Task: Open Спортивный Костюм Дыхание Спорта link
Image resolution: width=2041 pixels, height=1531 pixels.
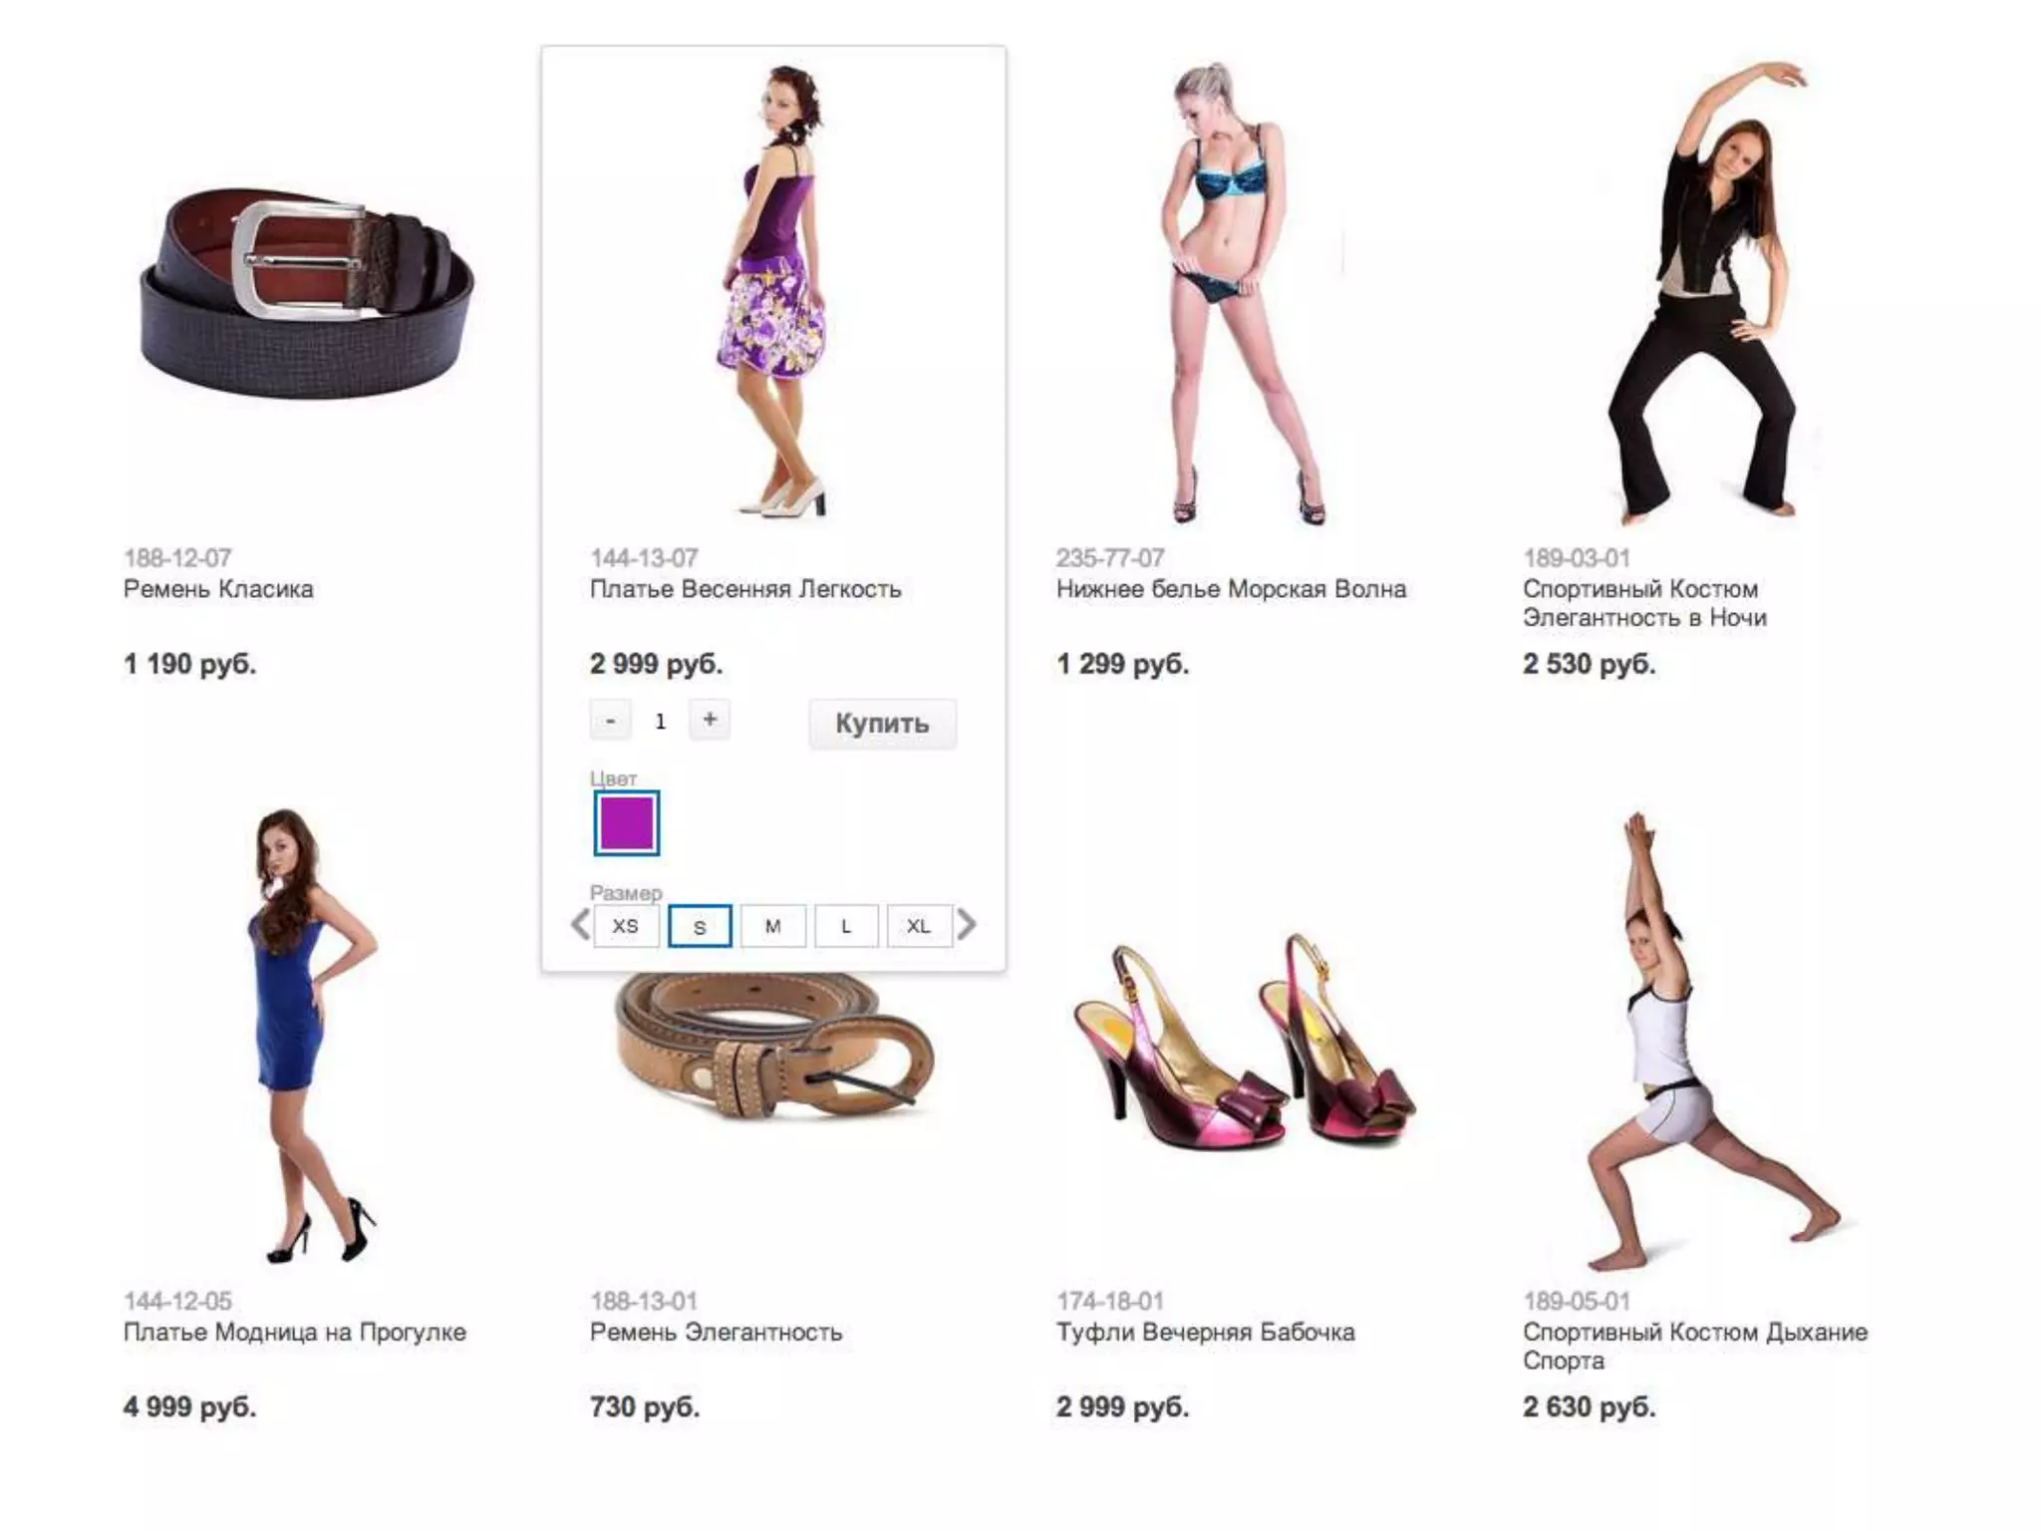Action: point(1694,1347)
